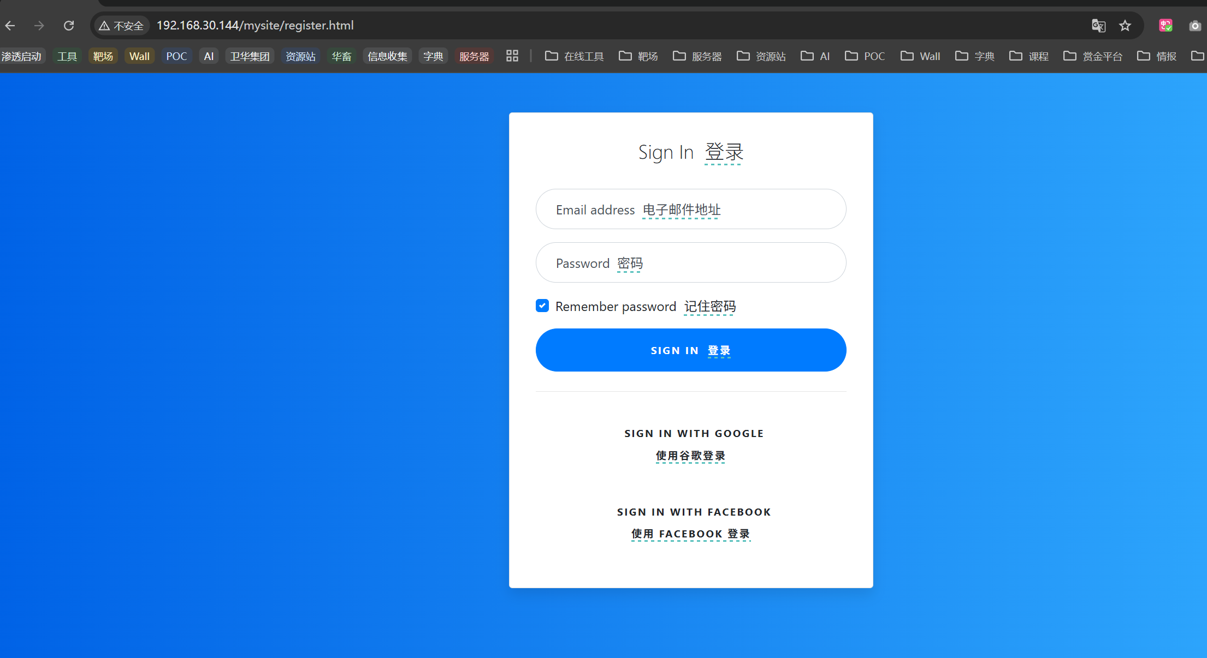
Task: Open the 卫华集团 bookmark group
Action: click(x=250, y=56)
